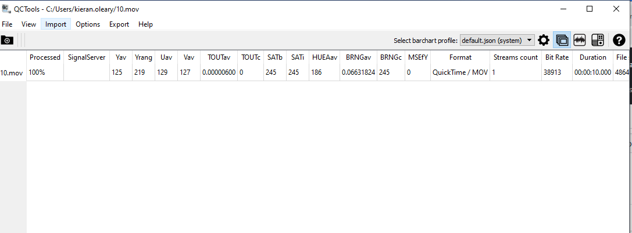Open the File menu
This screenshot has width=632, height=233.
point(7,24)
